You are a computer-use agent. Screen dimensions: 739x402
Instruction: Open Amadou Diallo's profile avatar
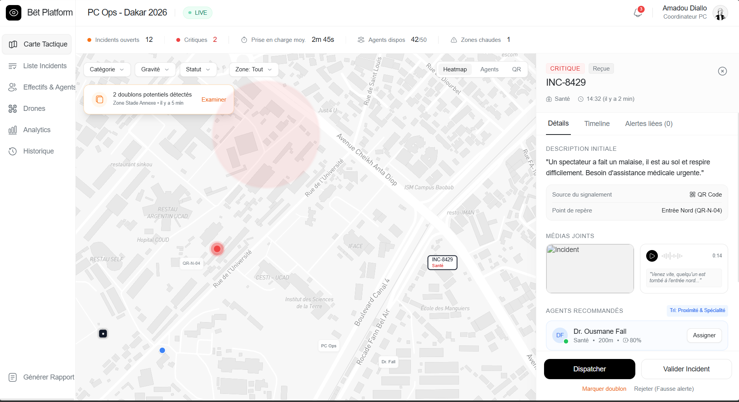point(720,13)
